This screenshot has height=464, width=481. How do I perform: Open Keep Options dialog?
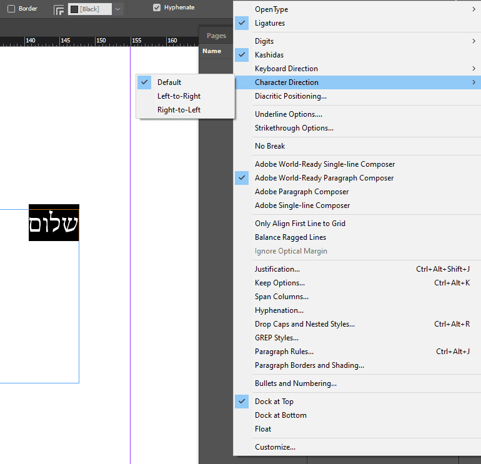(x=357, y=283)
